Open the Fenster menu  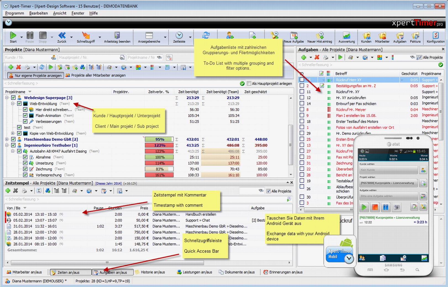click(78, 13)
